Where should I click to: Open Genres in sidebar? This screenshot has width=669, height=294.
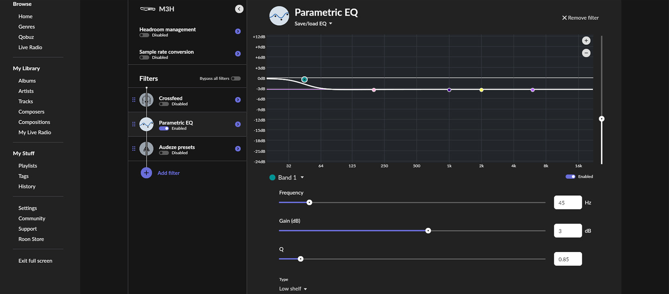26,27
